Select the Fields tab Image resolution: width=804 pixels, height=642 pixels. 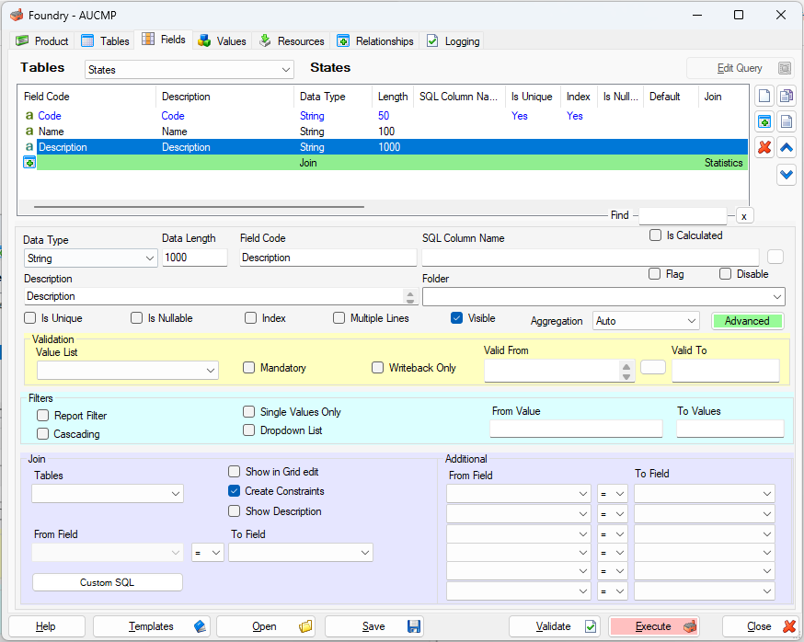point(164,40)
